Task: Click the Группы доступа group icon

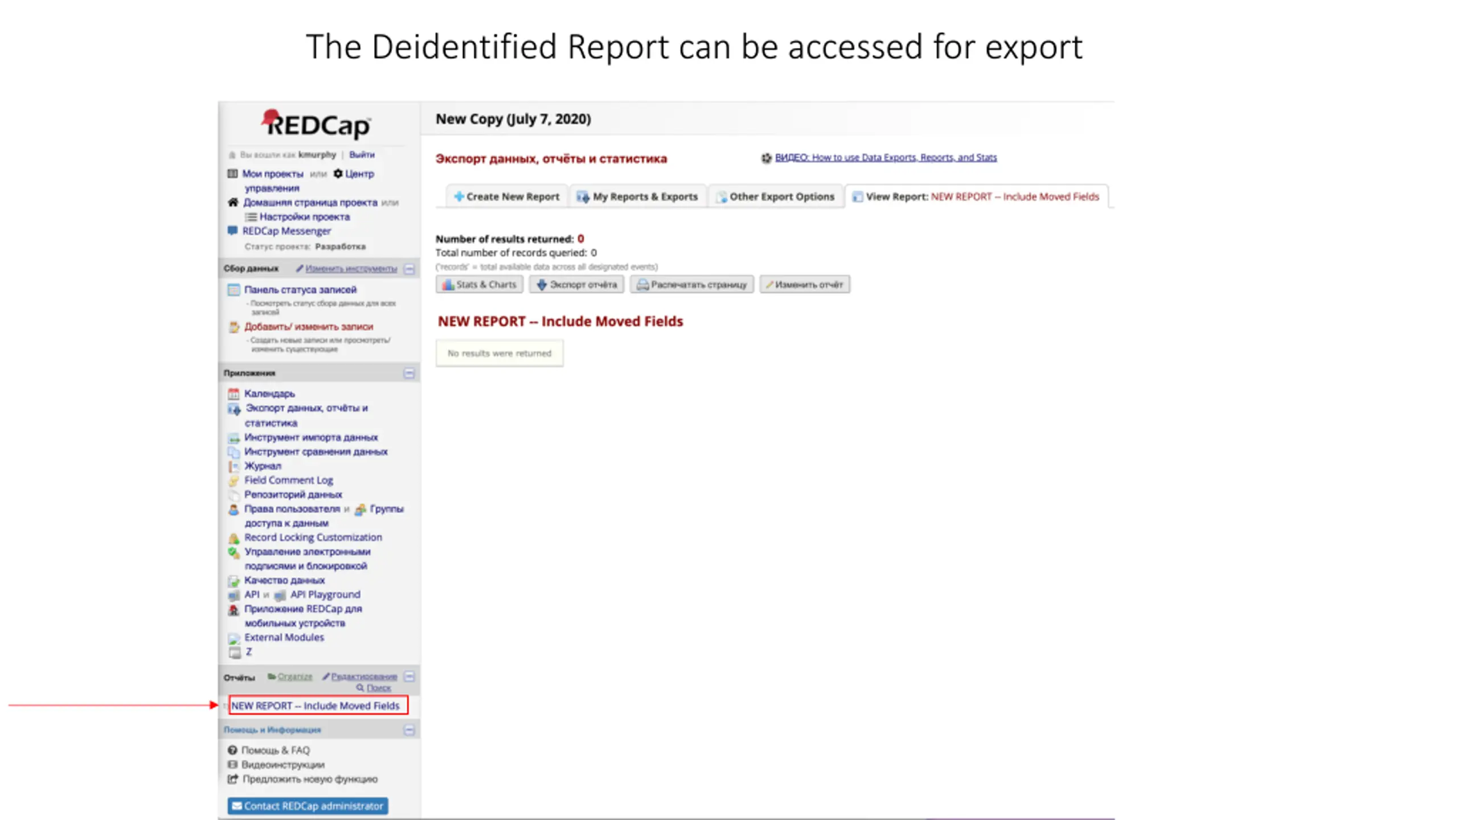Action: tap(360, 510)
